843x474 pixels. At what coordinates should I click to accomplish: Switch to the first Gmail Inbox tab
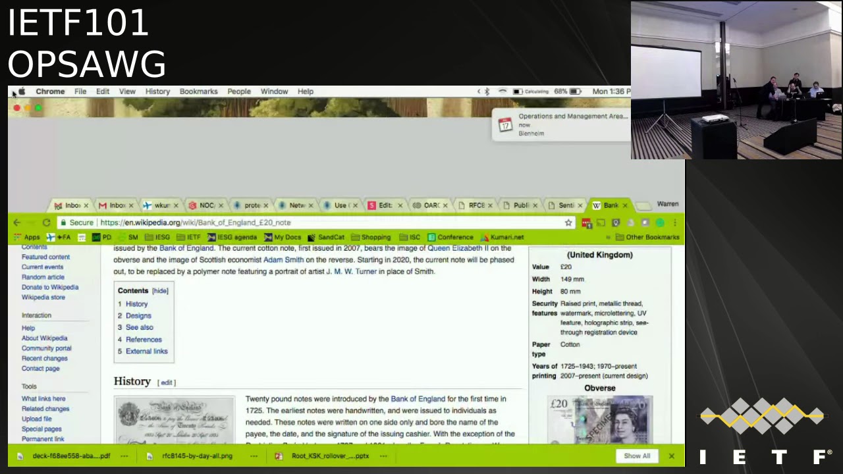(x=71, y=205)
